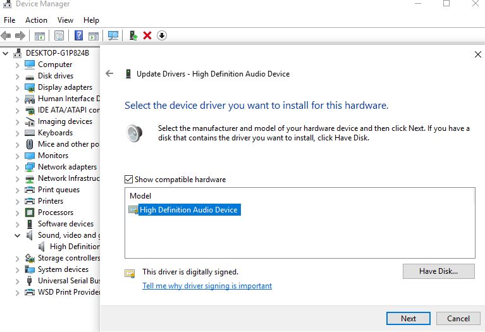
Task: Open the View menu
Action: point(65,20)
